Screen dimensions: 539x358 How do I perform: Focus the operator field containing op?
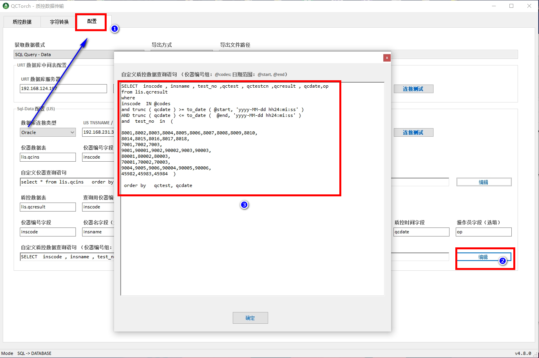point(483,232)
